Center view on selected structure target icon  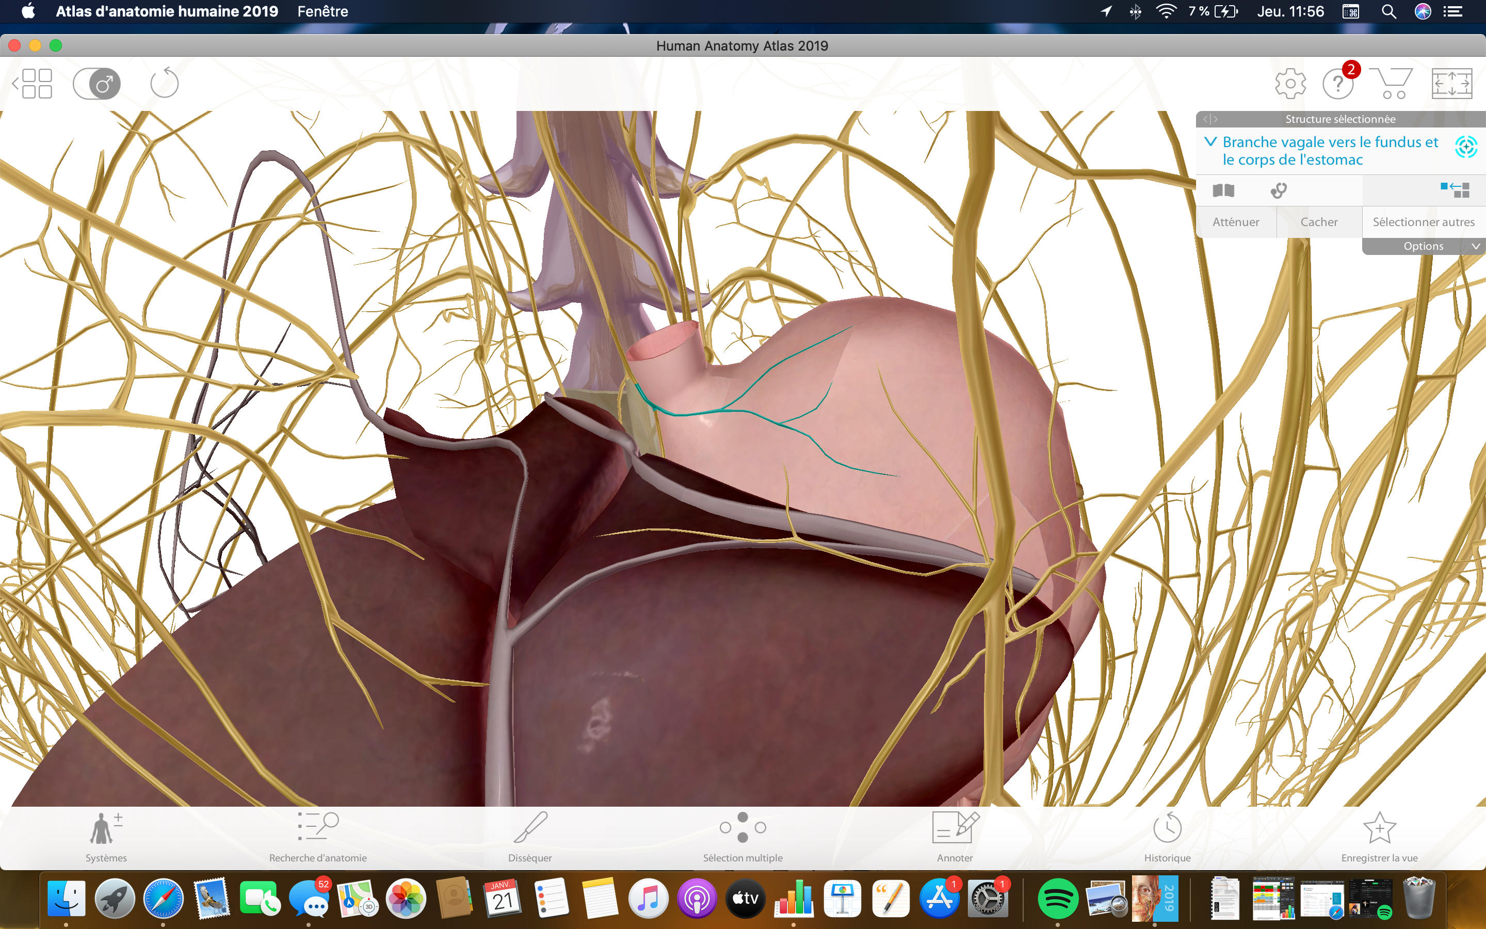coord(1466,147)
